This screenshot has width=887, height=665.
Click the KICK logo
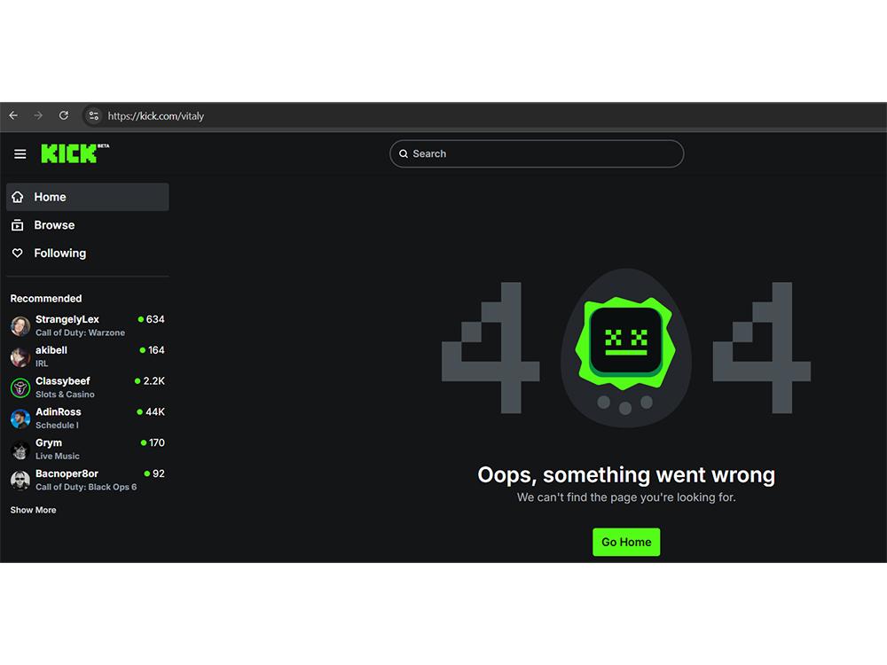point(75,153)
